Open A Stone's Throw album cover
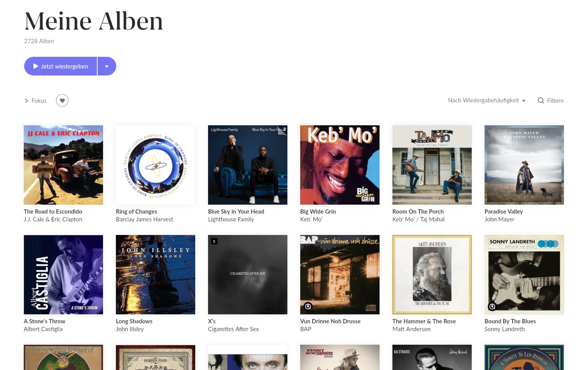Viewport: 588px width, 370px height. pyautogui.click(x=63, y=275)
